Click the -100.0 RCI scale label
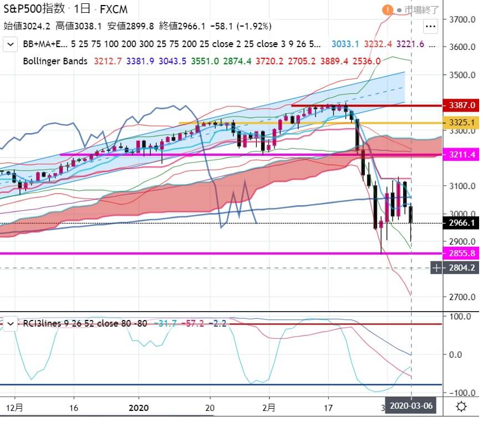Viewport: 488px width, 427px height. [x=462, y=393]
